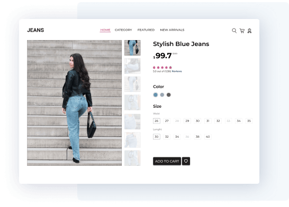Select the bottommost gallery thumbnail
Screen dimensions: 289x207
pyautogui.click(x=132, y=158)
